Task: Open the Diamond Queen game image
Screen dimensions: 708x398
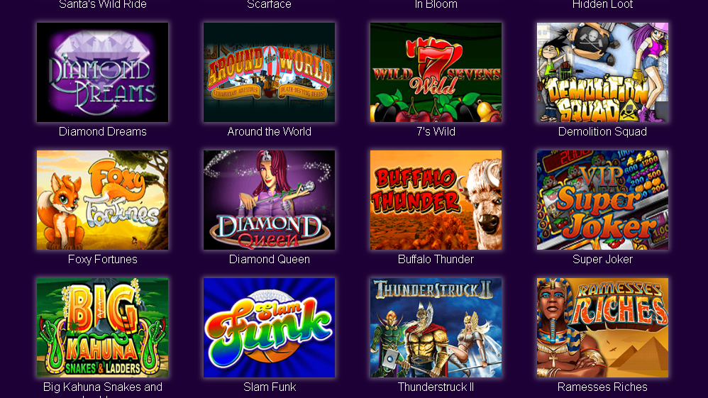Action: (x=269, y=200)
